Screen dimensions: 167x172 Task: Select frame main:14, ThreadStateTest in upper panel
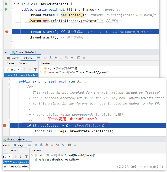(21, 75)
